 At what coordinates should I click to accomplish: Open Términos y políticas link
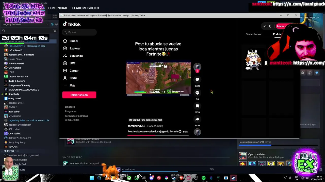coord(76,116)
